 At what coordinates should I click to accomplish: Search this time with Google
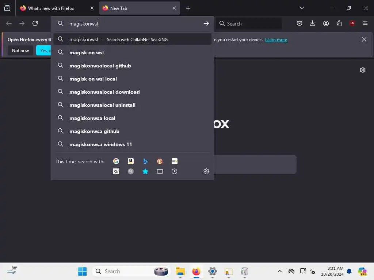116,161
